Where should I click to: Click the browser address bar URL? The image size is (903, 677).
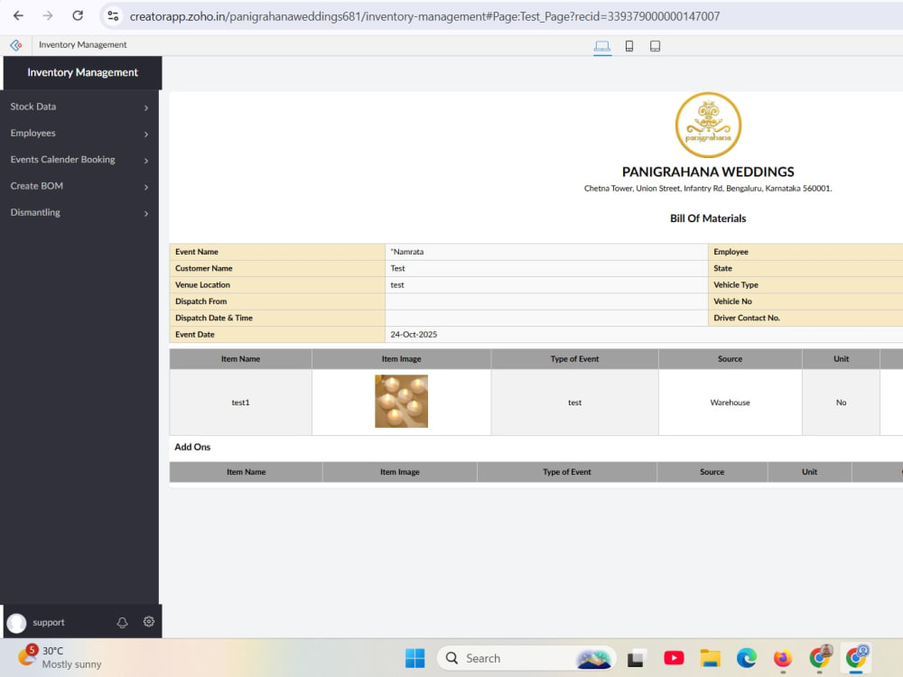424,16
